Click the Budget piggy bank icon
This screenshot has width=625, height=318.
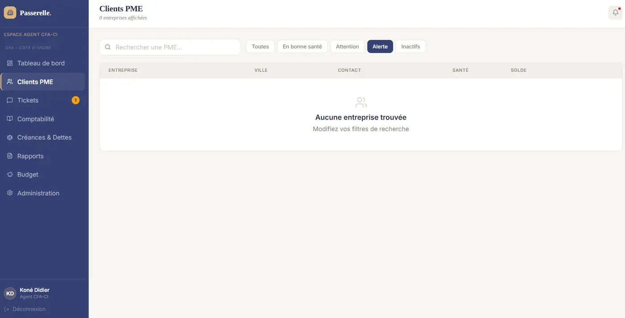(10, 174)
